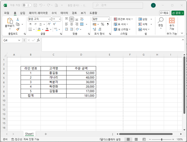Click the merge and center icon
The image size is (187, 142).
[82, 24]
